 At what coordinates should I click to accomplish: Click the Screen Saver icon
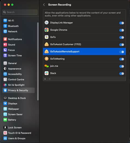[5, 114]
